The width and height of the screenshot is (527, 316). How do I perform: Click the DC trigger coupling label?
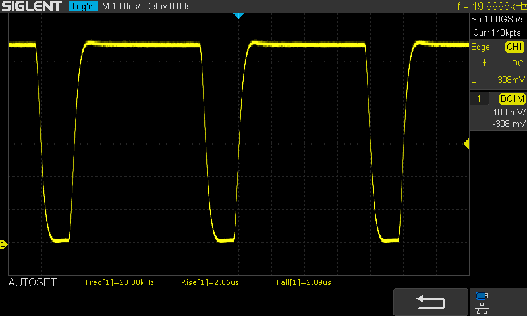click(517, 63)
